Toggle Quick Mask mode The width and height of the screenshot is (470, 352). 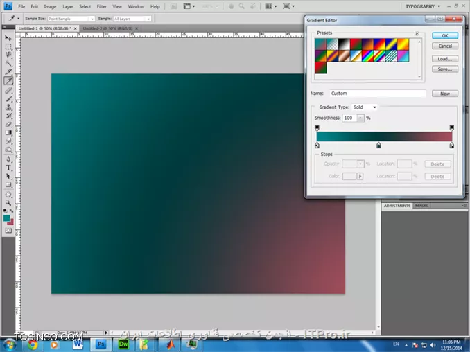pyautogui.click(x=8, y=230)
